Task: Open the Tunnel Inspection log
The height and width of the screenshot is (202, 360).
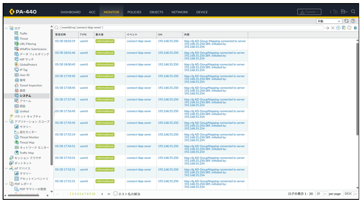Action: coord(31,85)
